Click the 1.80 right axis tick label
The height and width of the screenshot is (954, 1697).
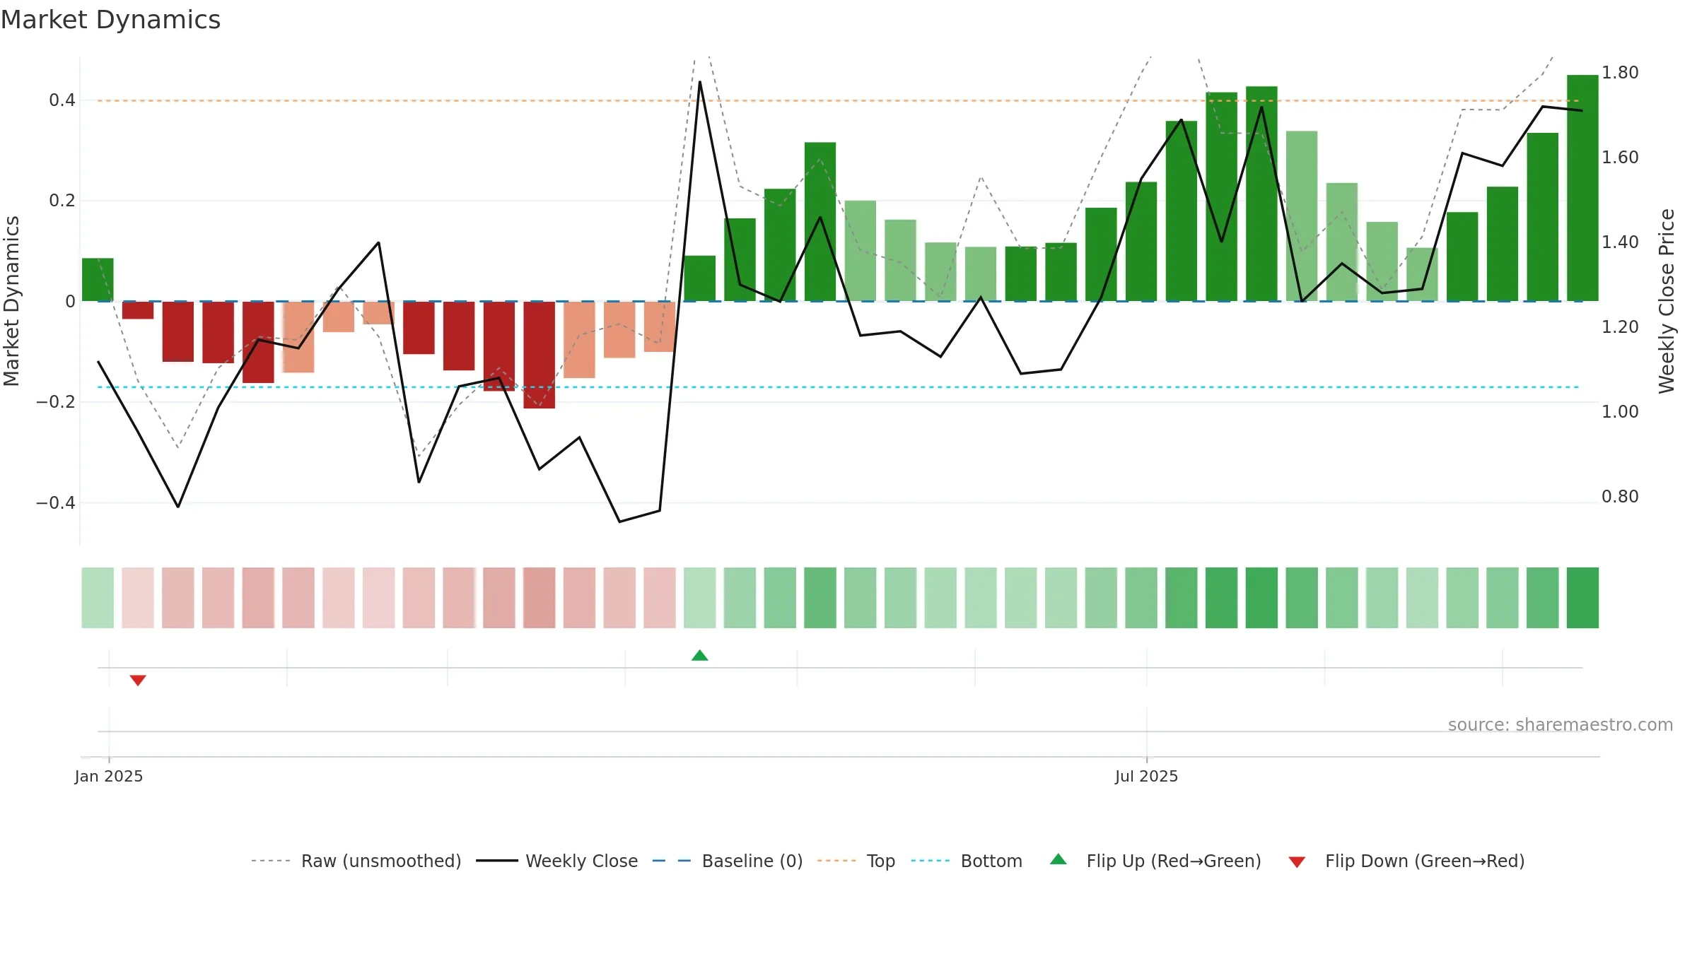pyautogui.click(x=1620, y=73)
